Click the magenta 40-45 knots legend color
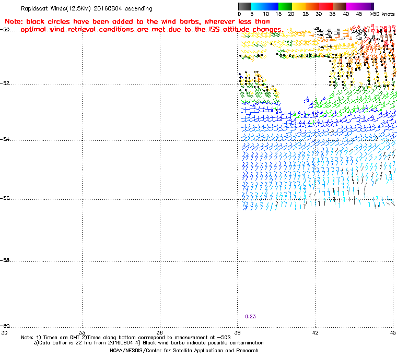397x359 pixels. coord(353,6)
